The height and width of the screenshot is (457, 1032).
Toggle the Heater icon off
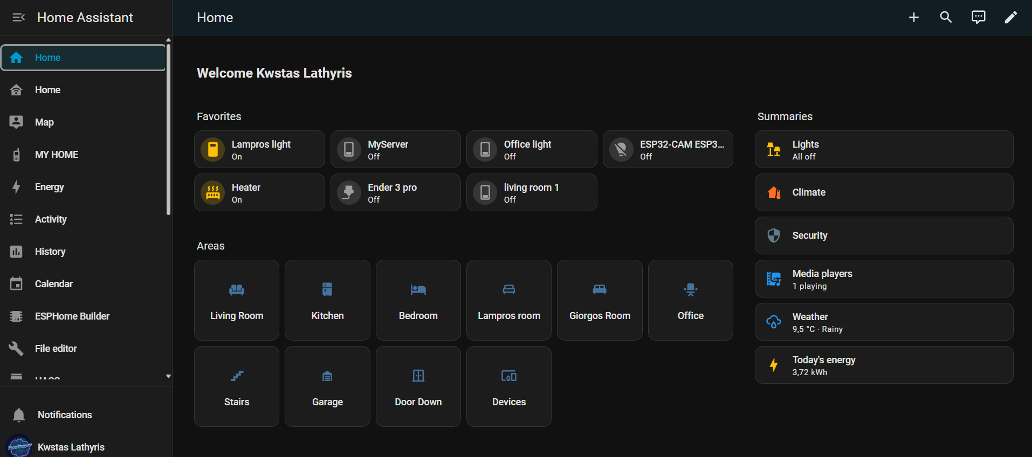(213, 192)
